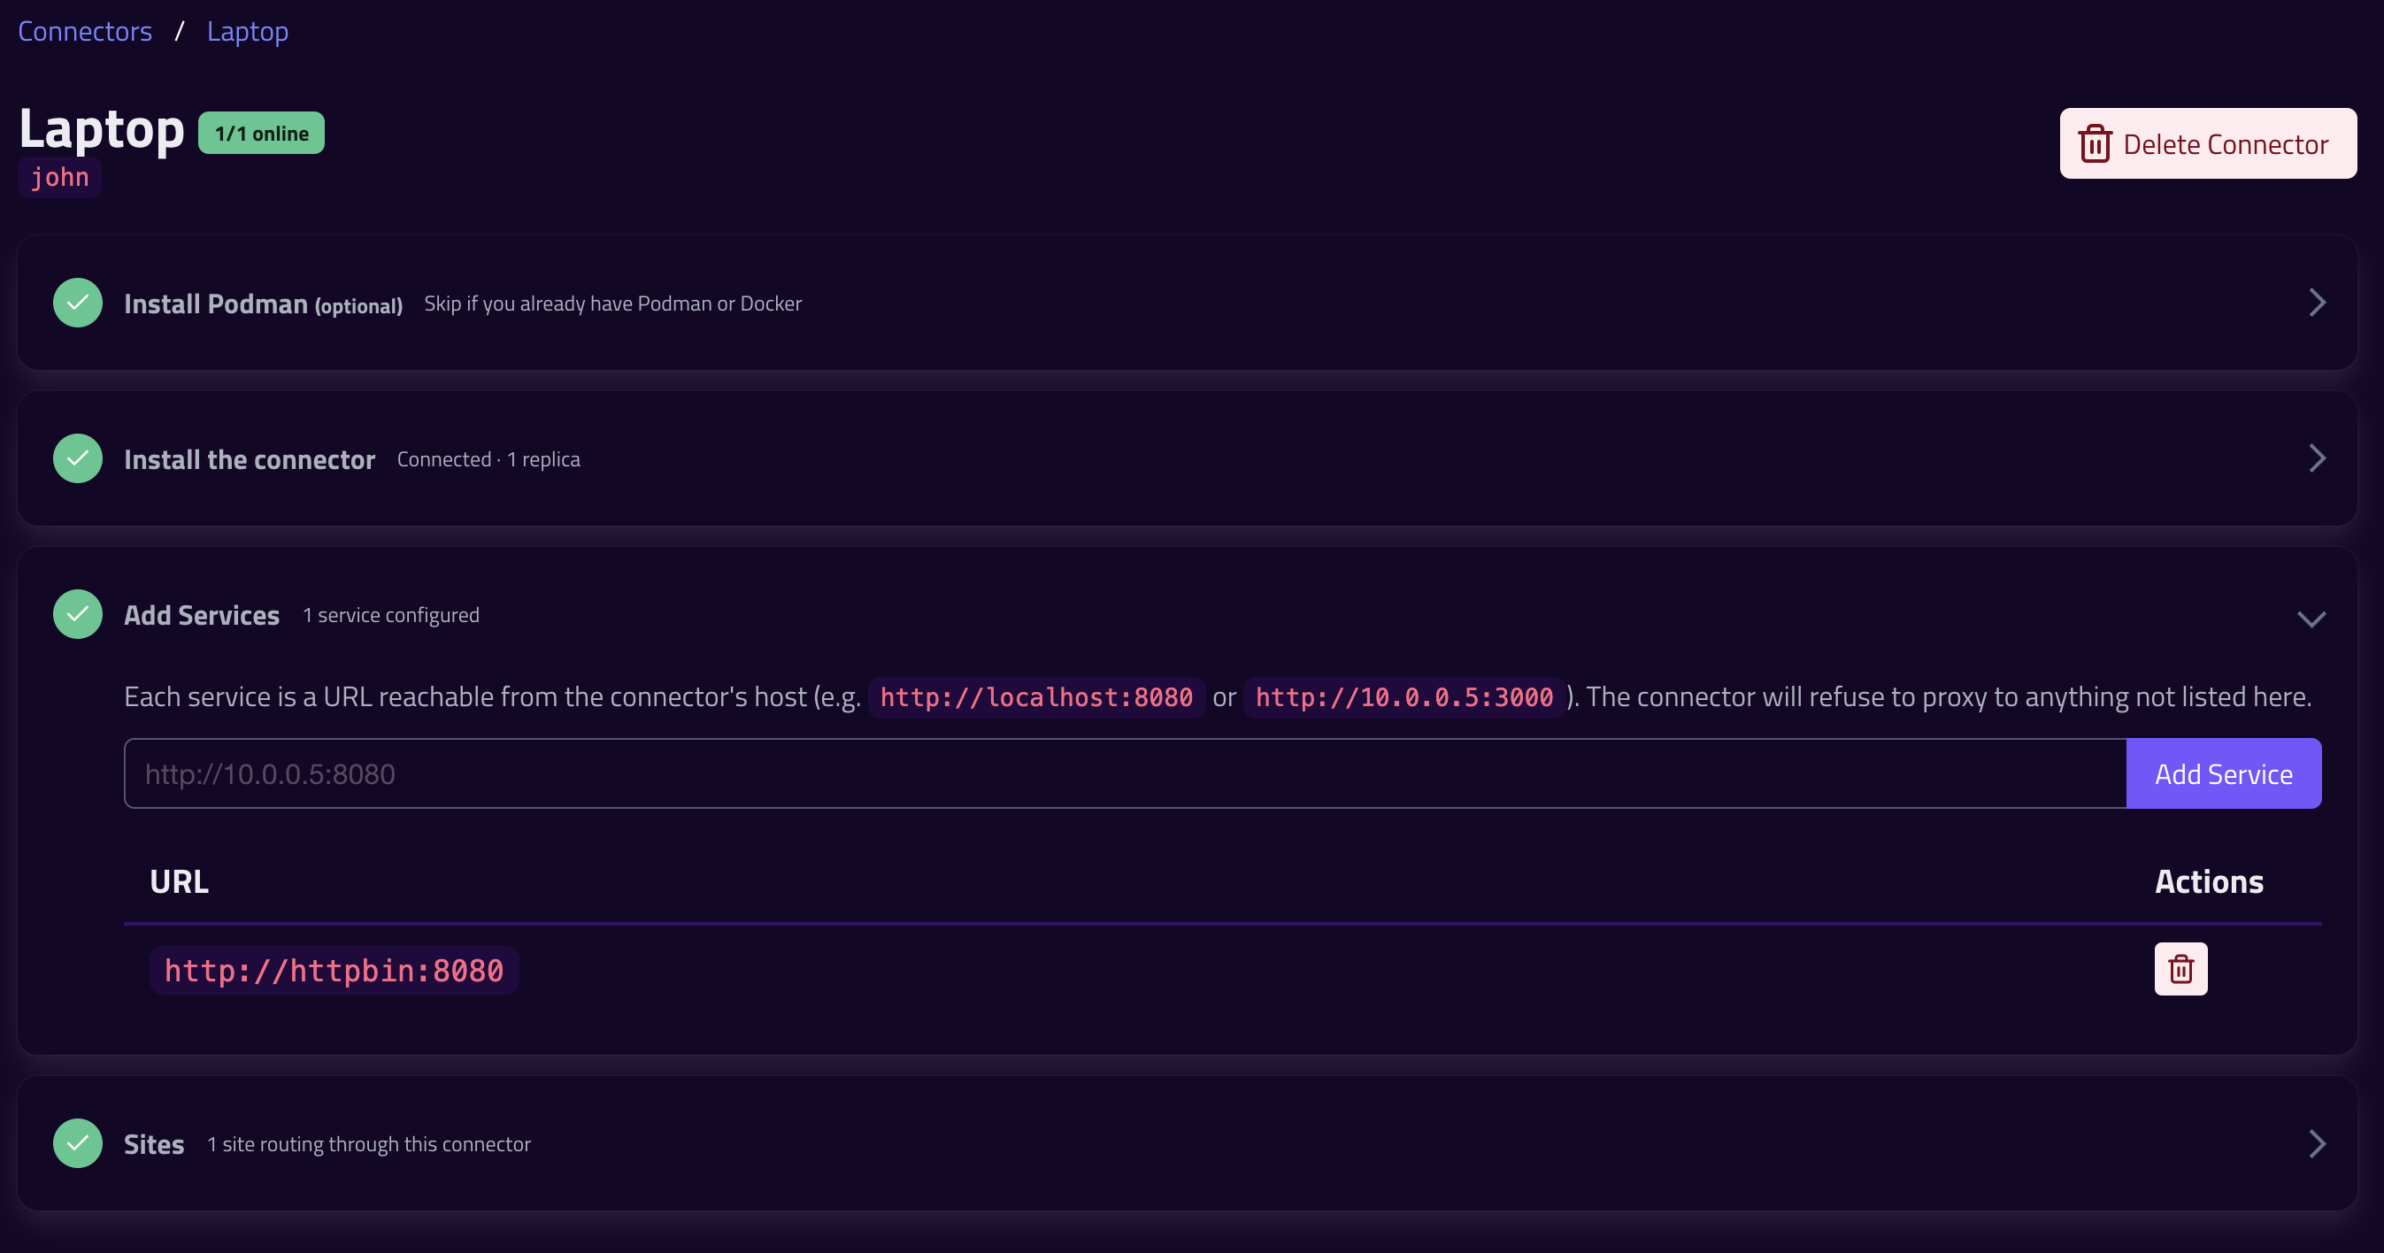The image size is (2384, 1253).
Task: Expand the Install the connector section chevron
Action: coord(2317,458)
